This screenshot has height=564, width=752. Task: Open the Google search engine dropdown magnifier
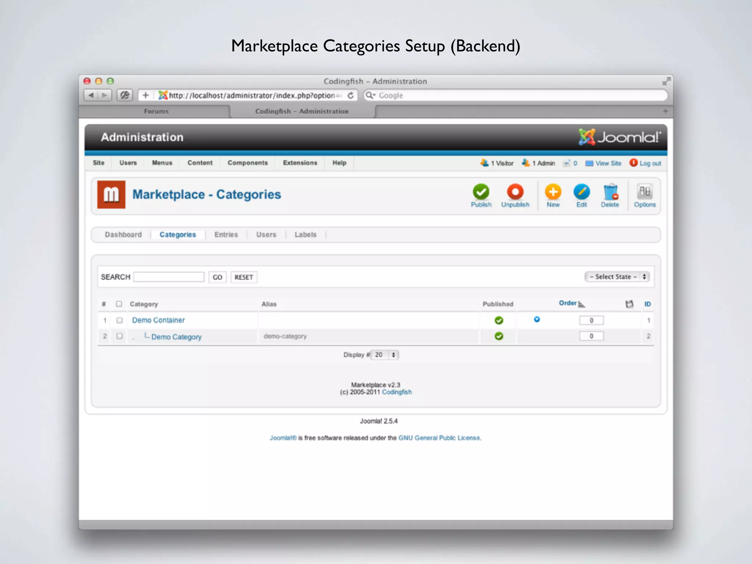pyautogui.click(x=370, y=95)
